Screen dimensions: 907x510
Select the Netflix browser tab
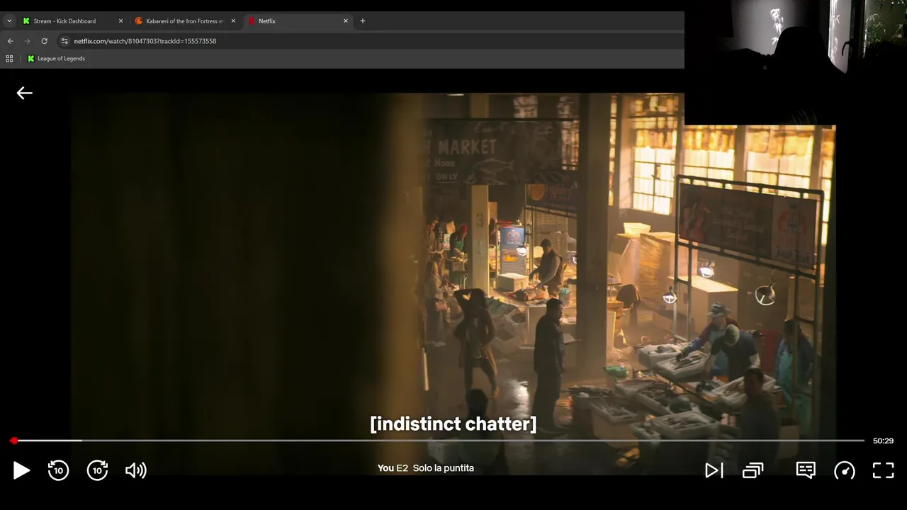point(298,21)
